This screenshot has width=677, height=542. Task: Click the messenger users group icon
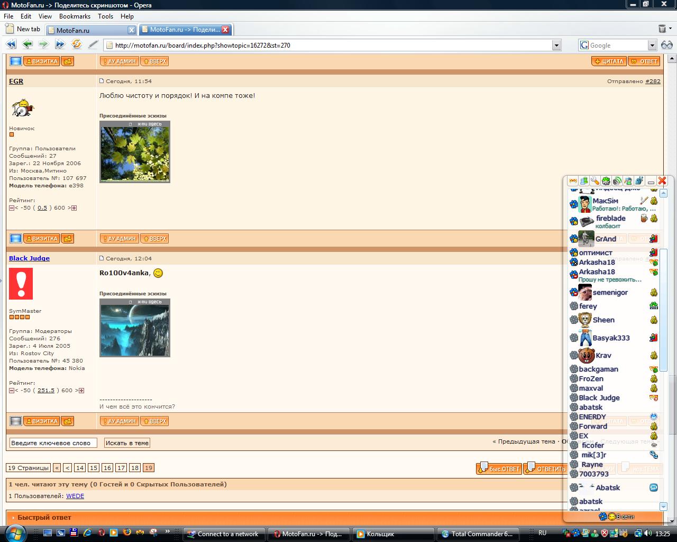coord(584,181)
